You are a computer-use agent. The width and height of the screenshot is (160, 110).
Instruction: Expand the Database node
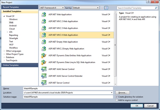(4, 57)
